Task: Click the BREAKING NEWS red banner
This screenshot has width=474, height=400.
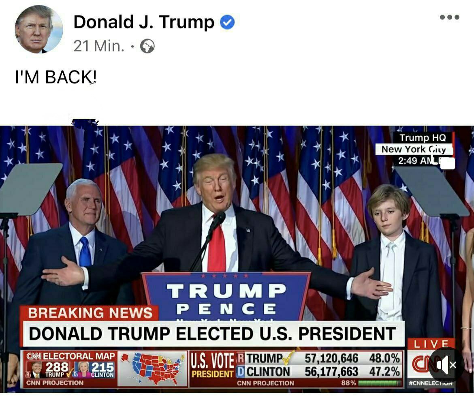Action: click(x=90, y=313)
